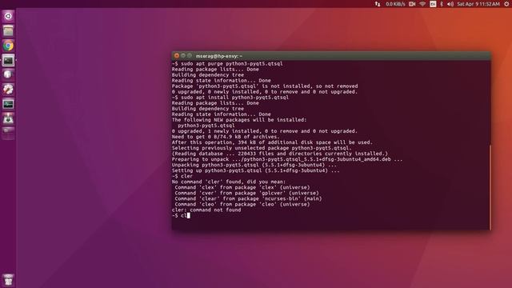Click 'After this operation, 394 kB' line

pos(272,142)
